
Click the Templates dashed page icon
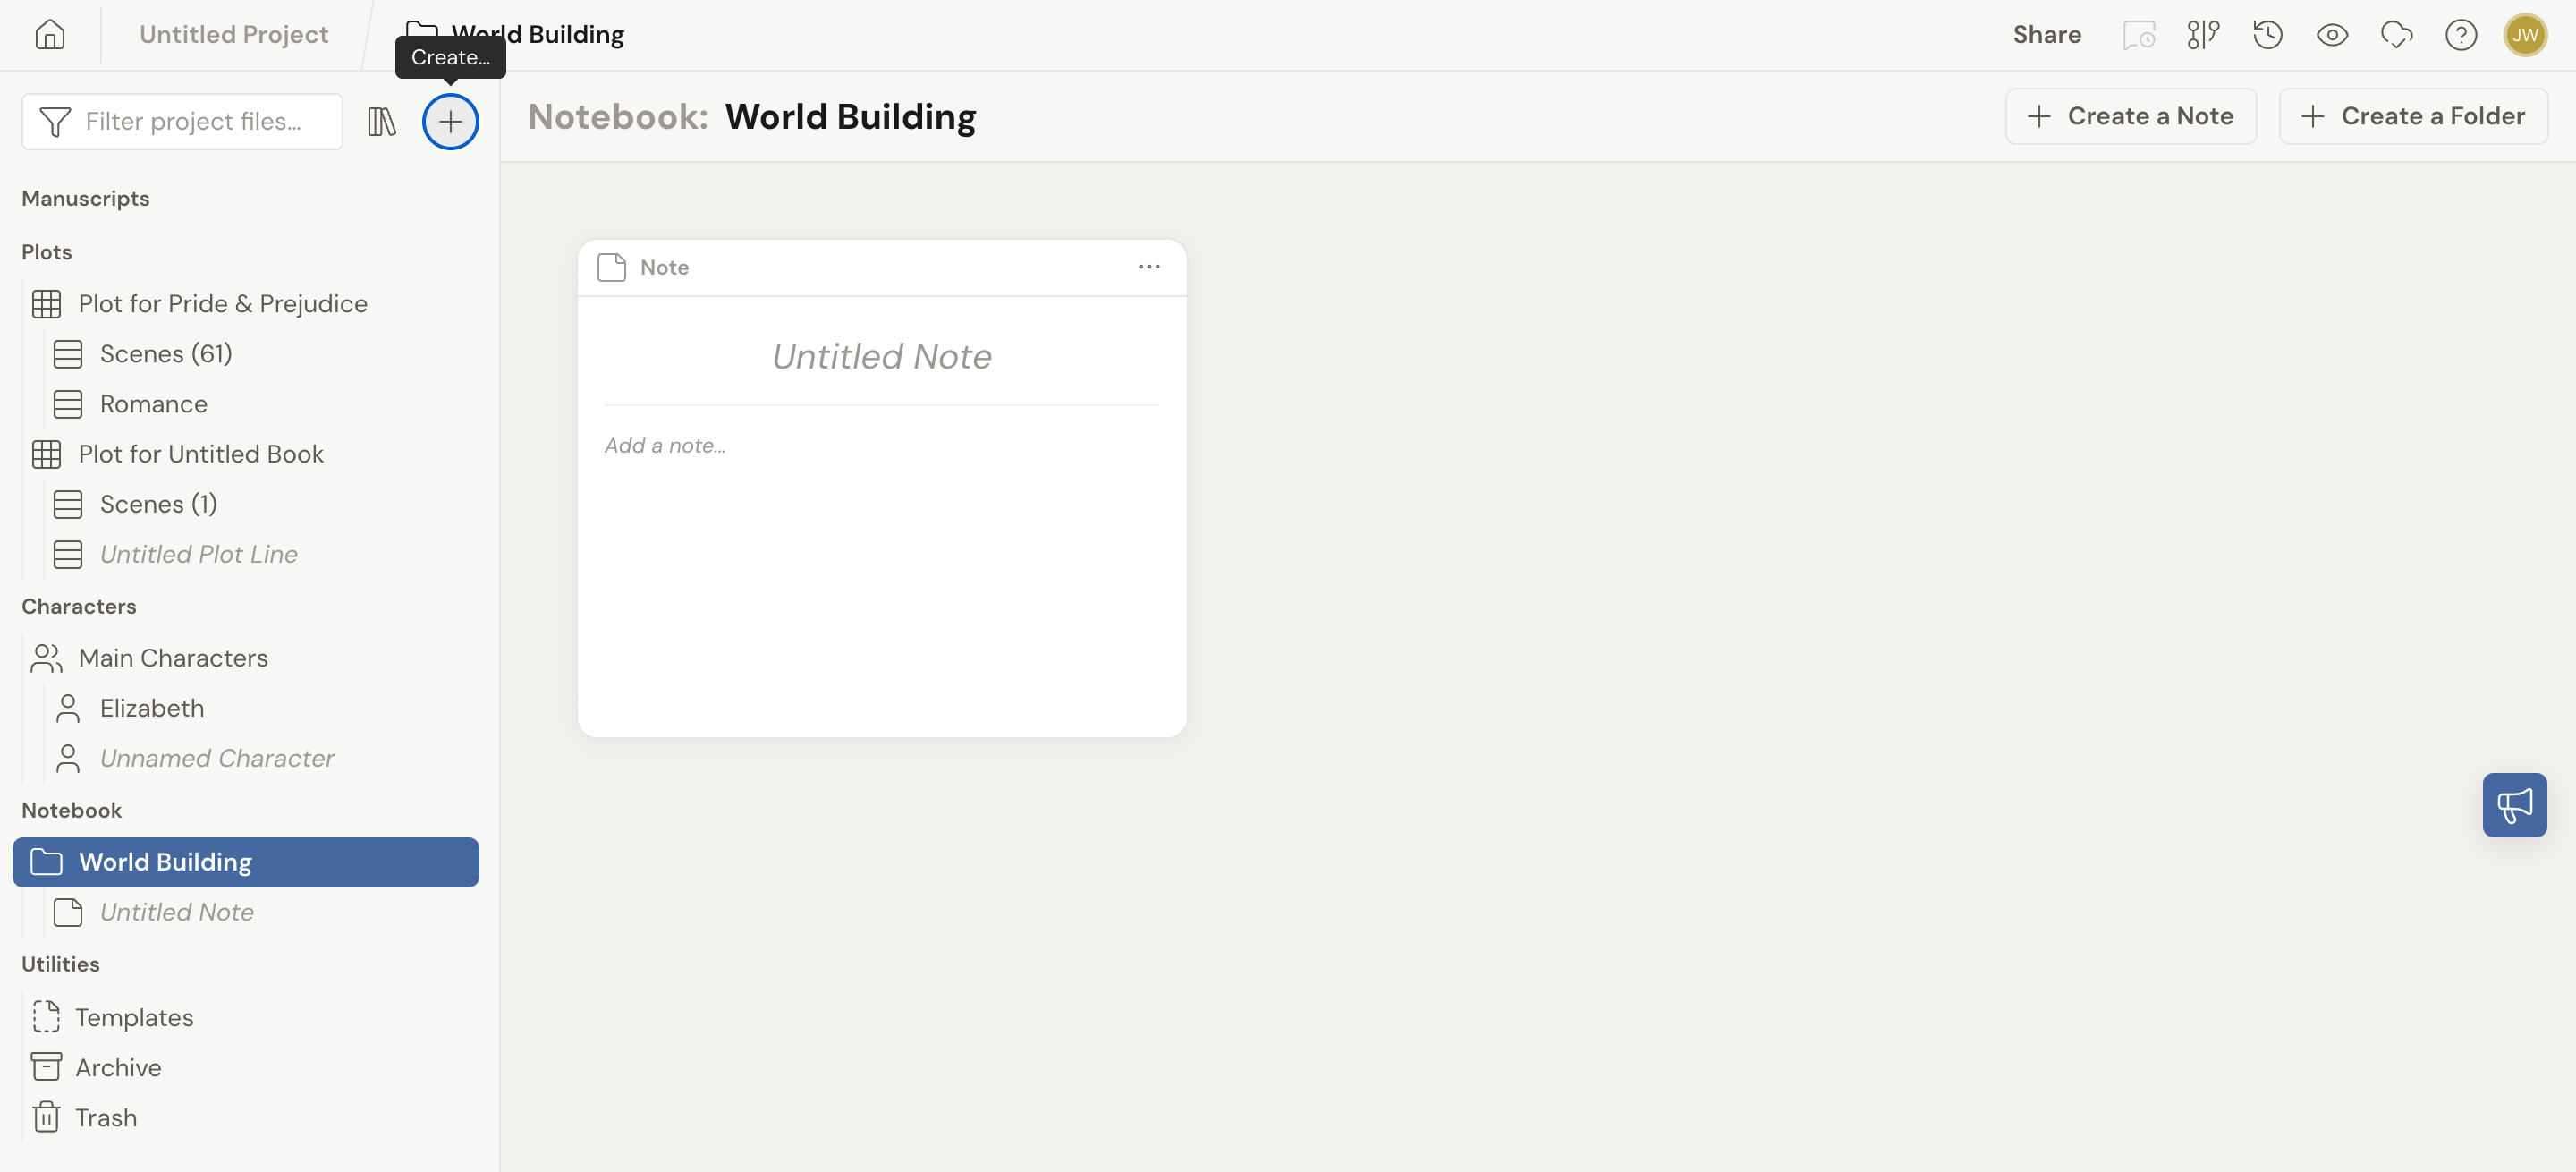(x=46, y=1016)
